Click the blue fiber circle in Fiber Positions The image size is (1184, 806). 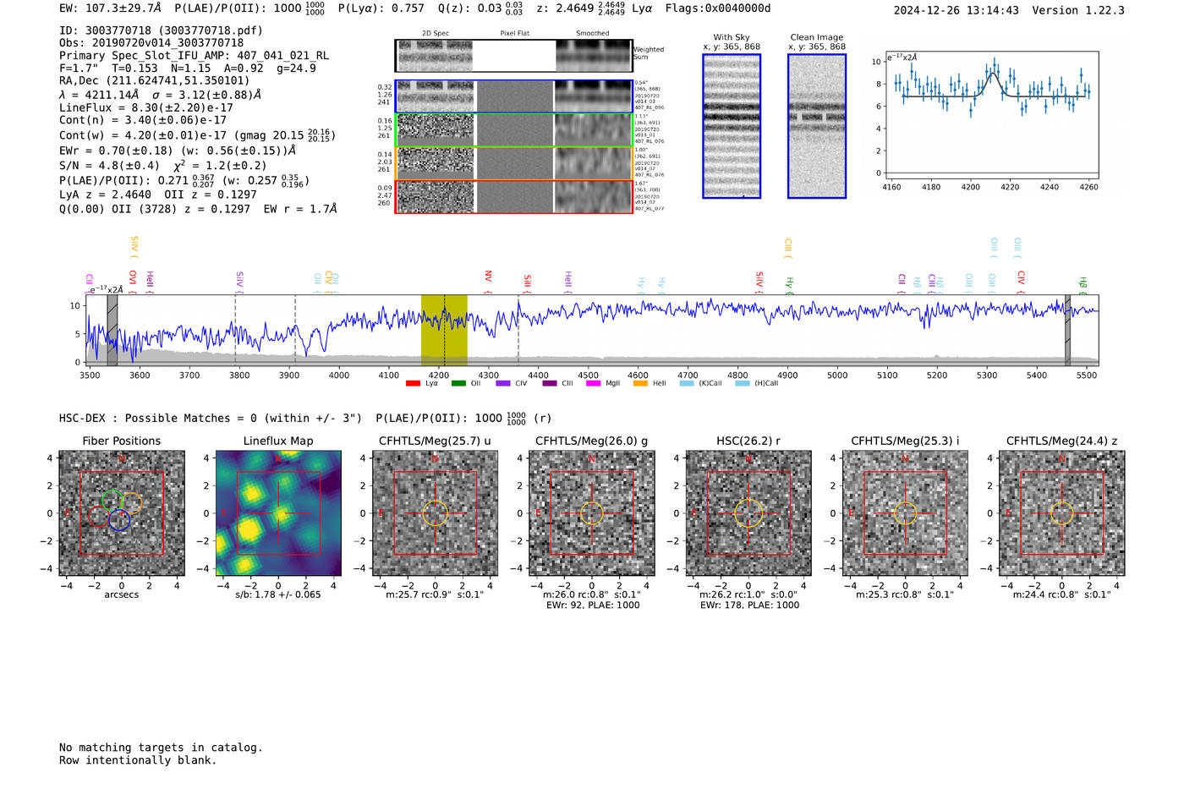[119, 520]
